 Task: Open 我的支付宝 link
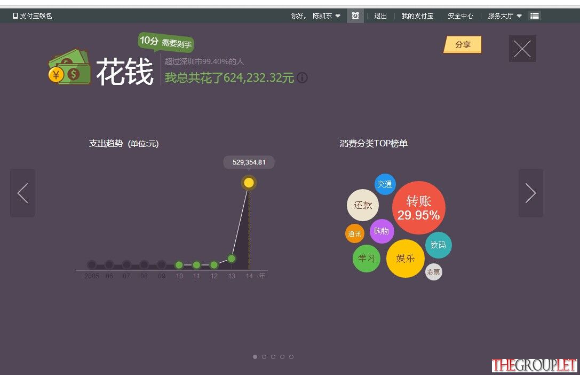[417, 16]
